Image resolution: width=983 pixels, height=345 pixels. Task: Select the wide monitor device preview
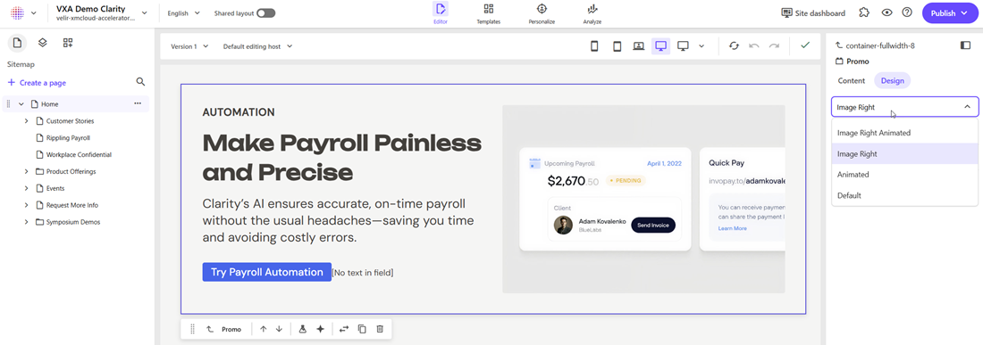(684, 46)
